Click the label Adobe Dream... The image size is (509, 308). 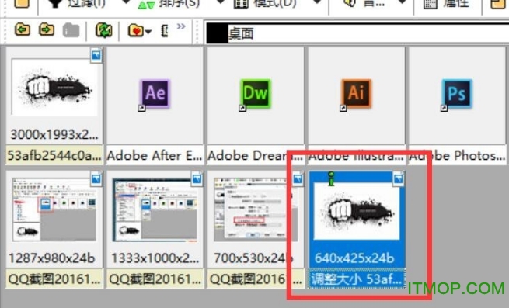[x=255, y=156]
